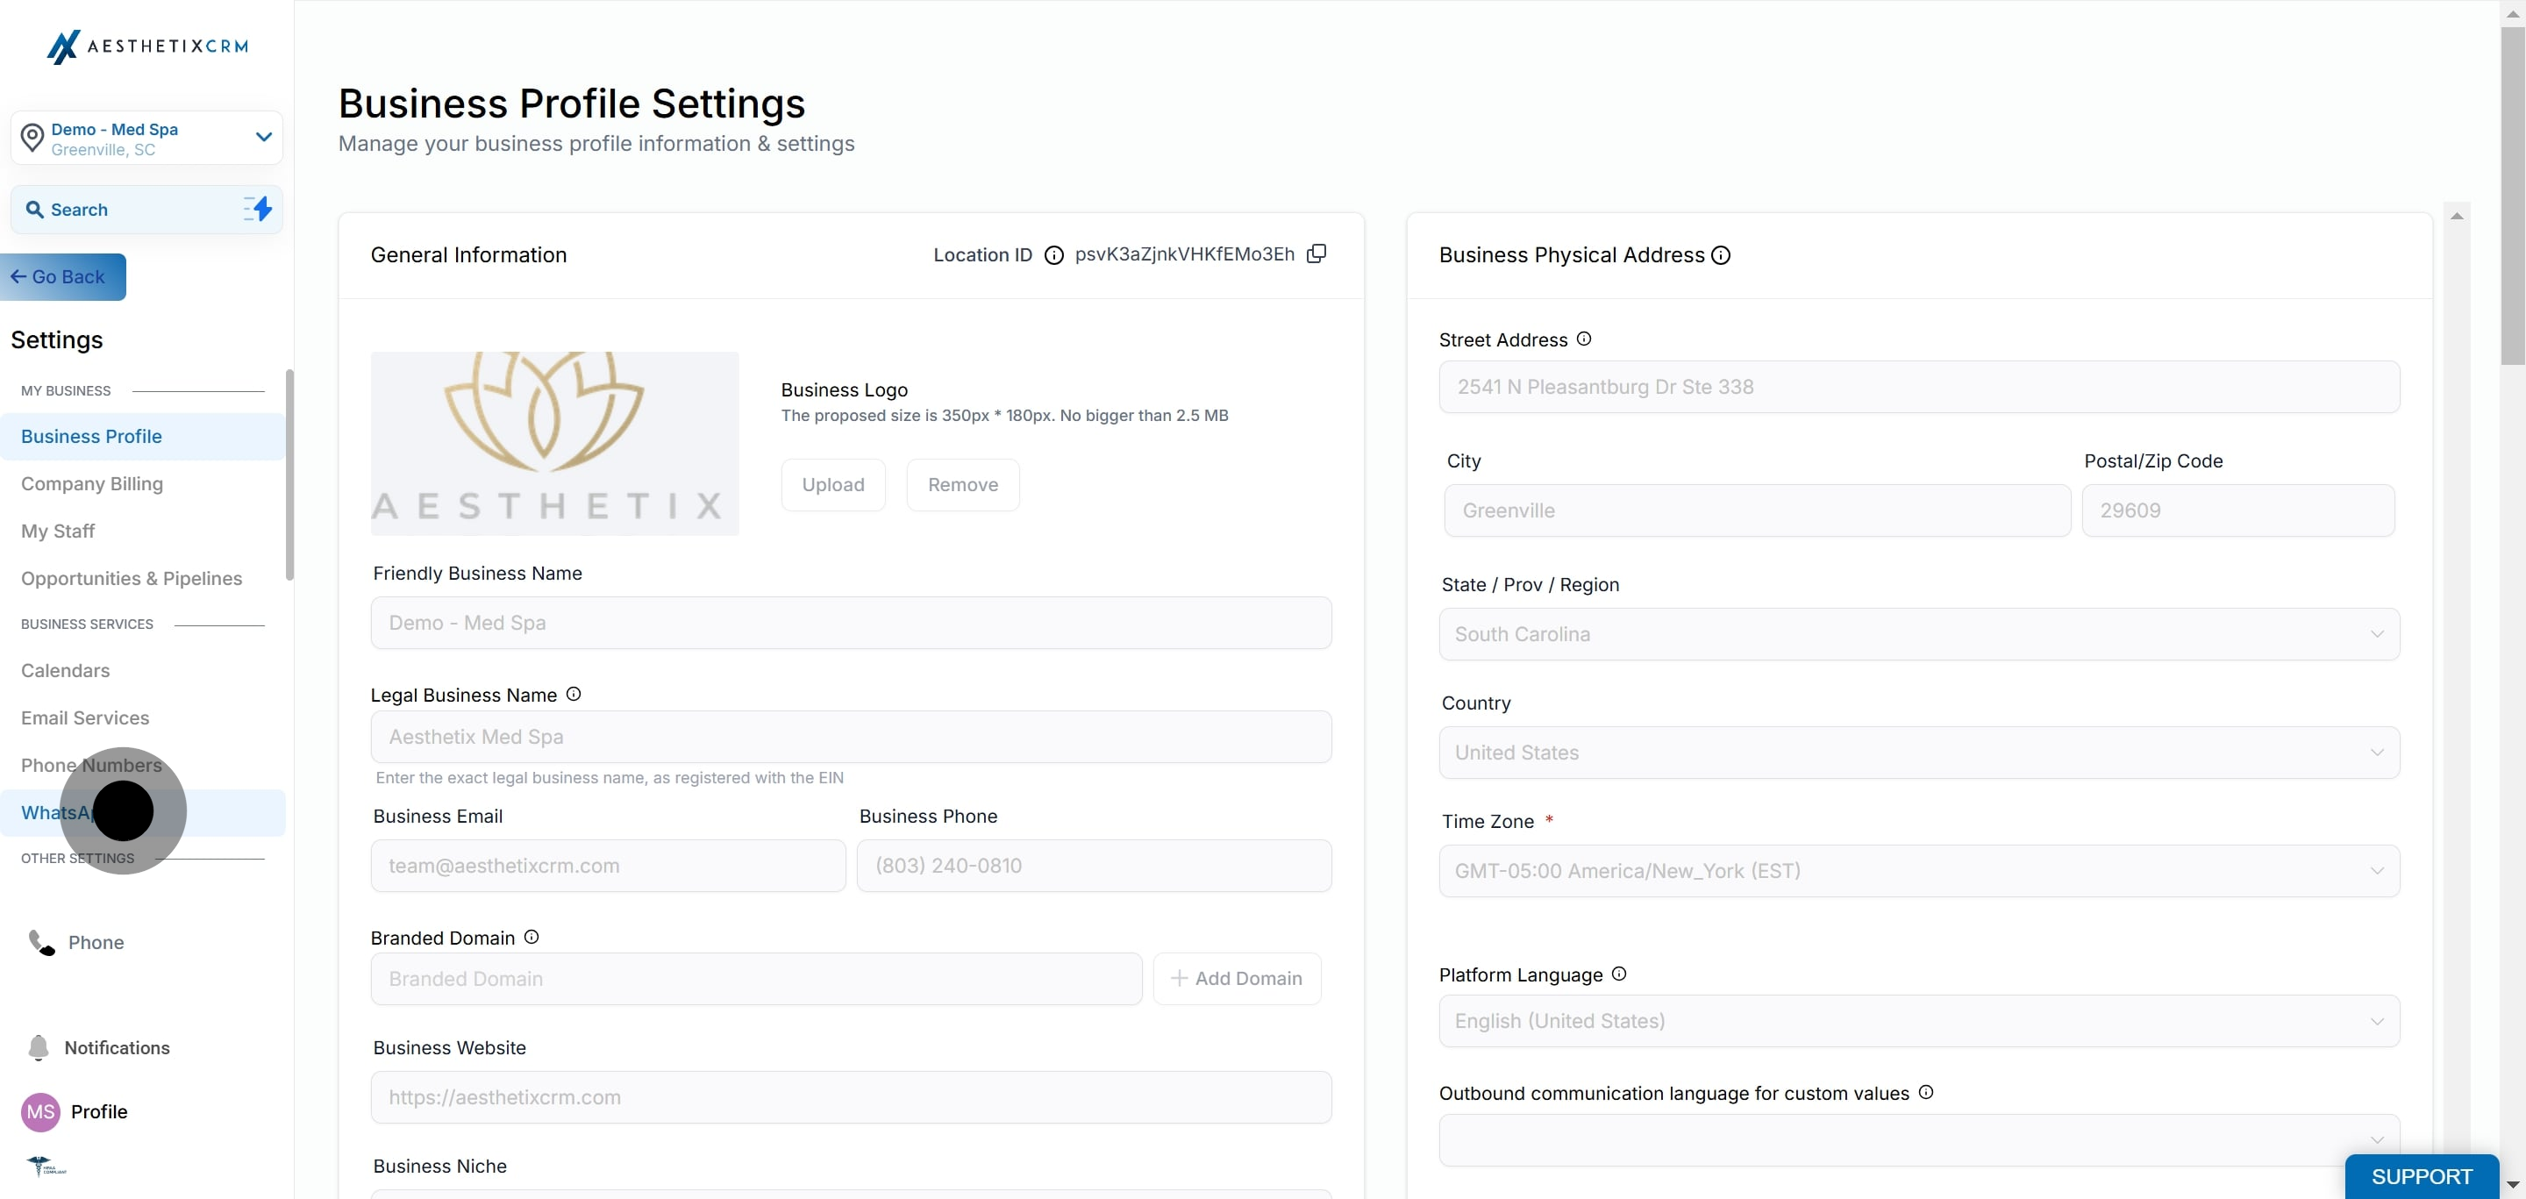Copy the Location ID to clipboard
The height and width of the screenshot is (1199, 2526).
pos(1317,253)
